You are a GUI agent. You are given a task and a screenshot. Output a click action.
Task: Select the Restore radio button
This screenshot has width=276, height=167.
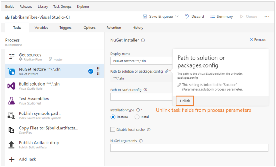[x=113, y=117]
